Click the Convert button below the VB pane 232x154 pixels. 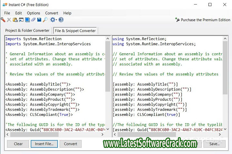click(x=71, y=144)
